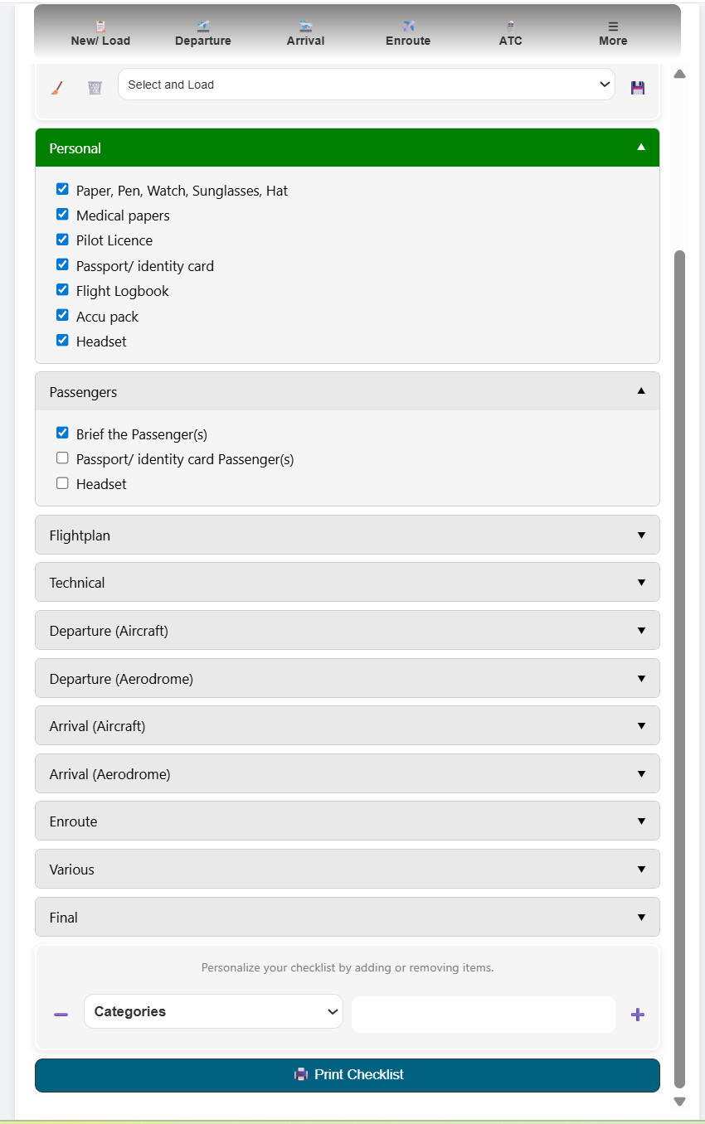Click the floppy disk save icon
705x1124 pixels.
click(x=637, y=88)
